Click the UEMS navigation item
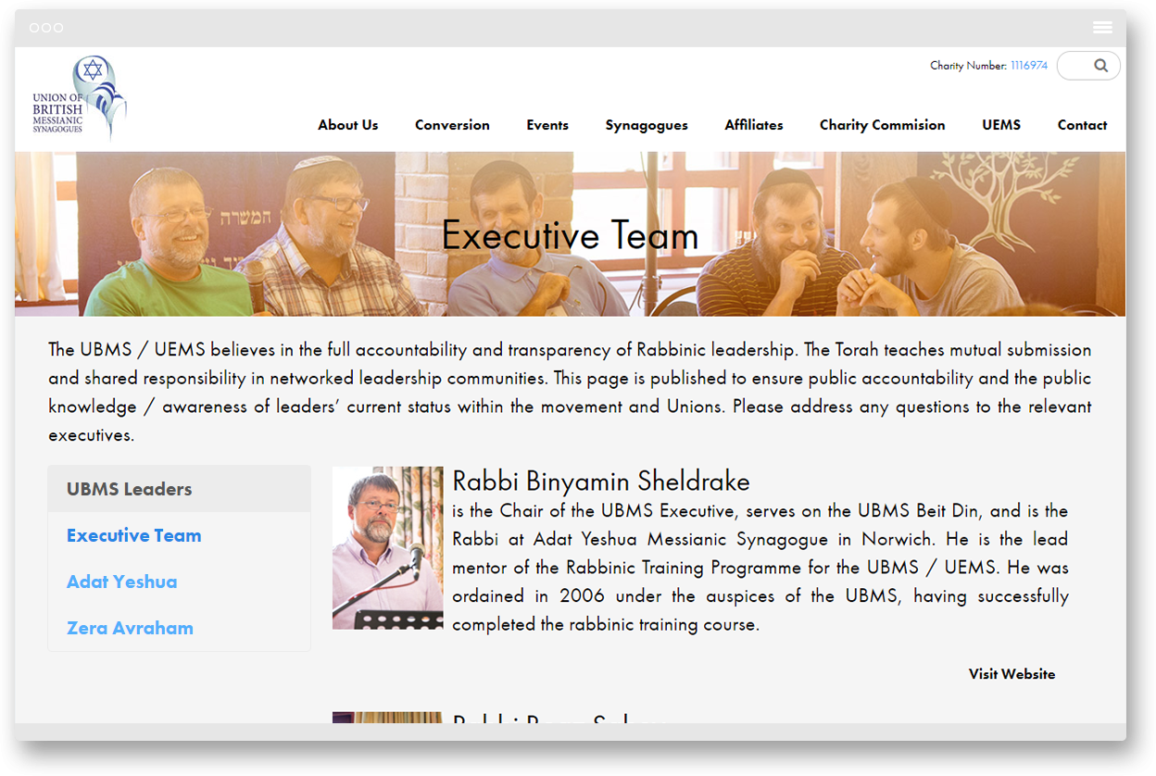The image size is (1156, 776). coord(1001,125)
